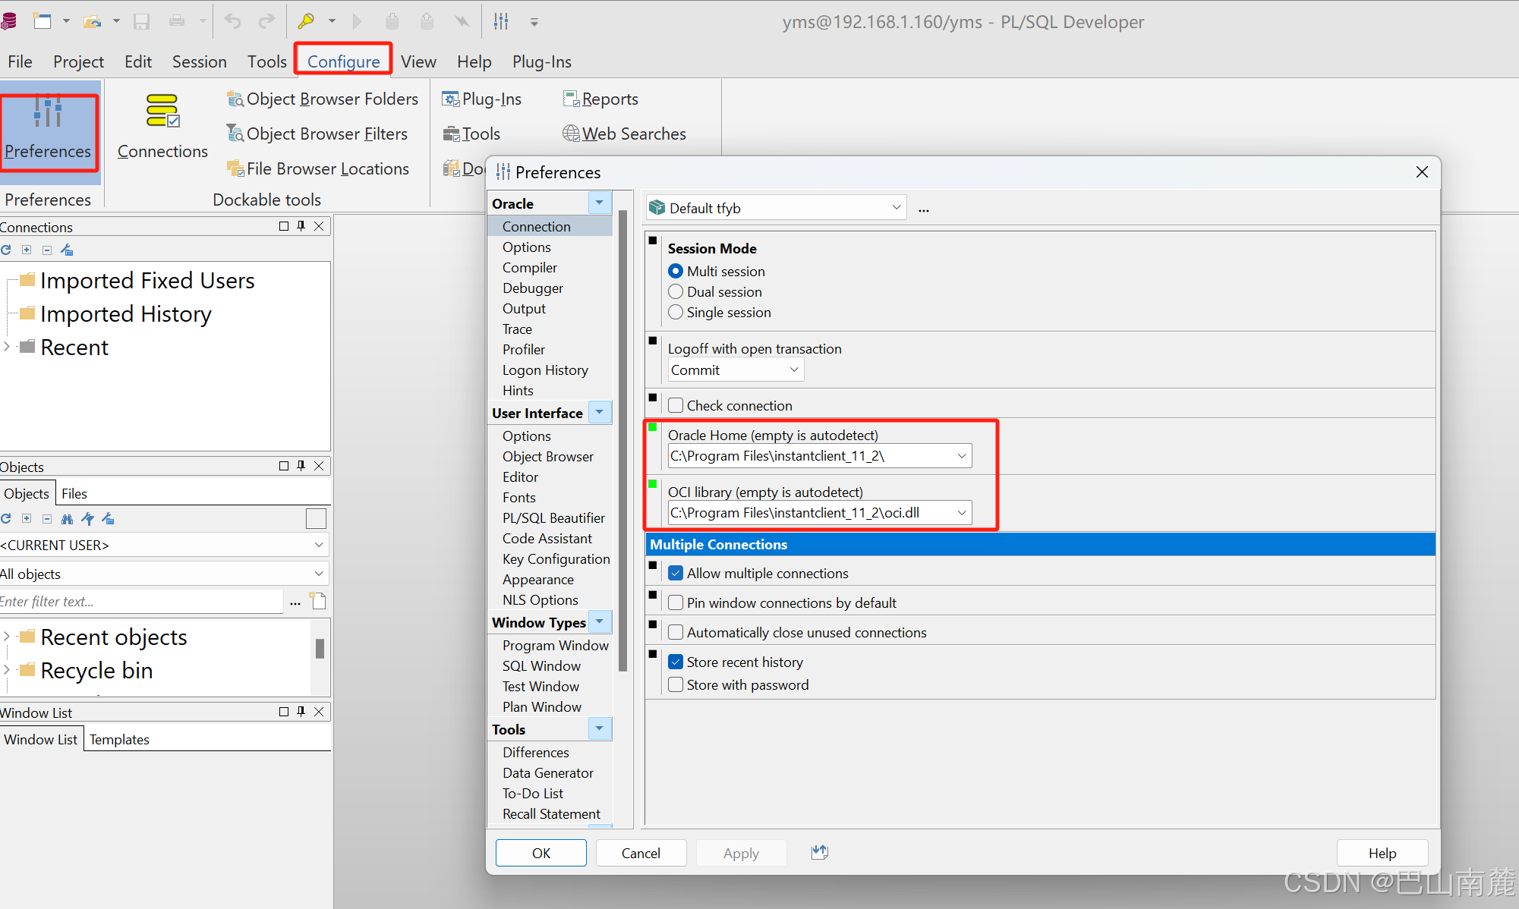Click the Break lightning icon
The image size is (1519, 909).
[x=462, y=21]
